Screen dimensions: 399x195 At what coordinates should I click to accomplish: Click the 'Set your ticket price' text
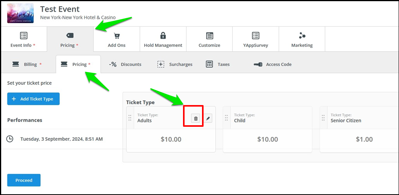coord(29,83)
